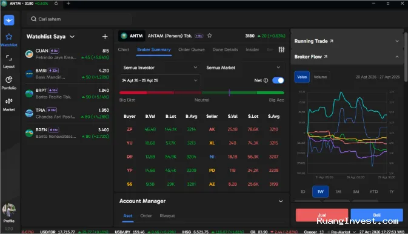This screenshot has width=408, height=234.
Task: Open the Aset tab in Account Manager
Action: pos(128,216)
